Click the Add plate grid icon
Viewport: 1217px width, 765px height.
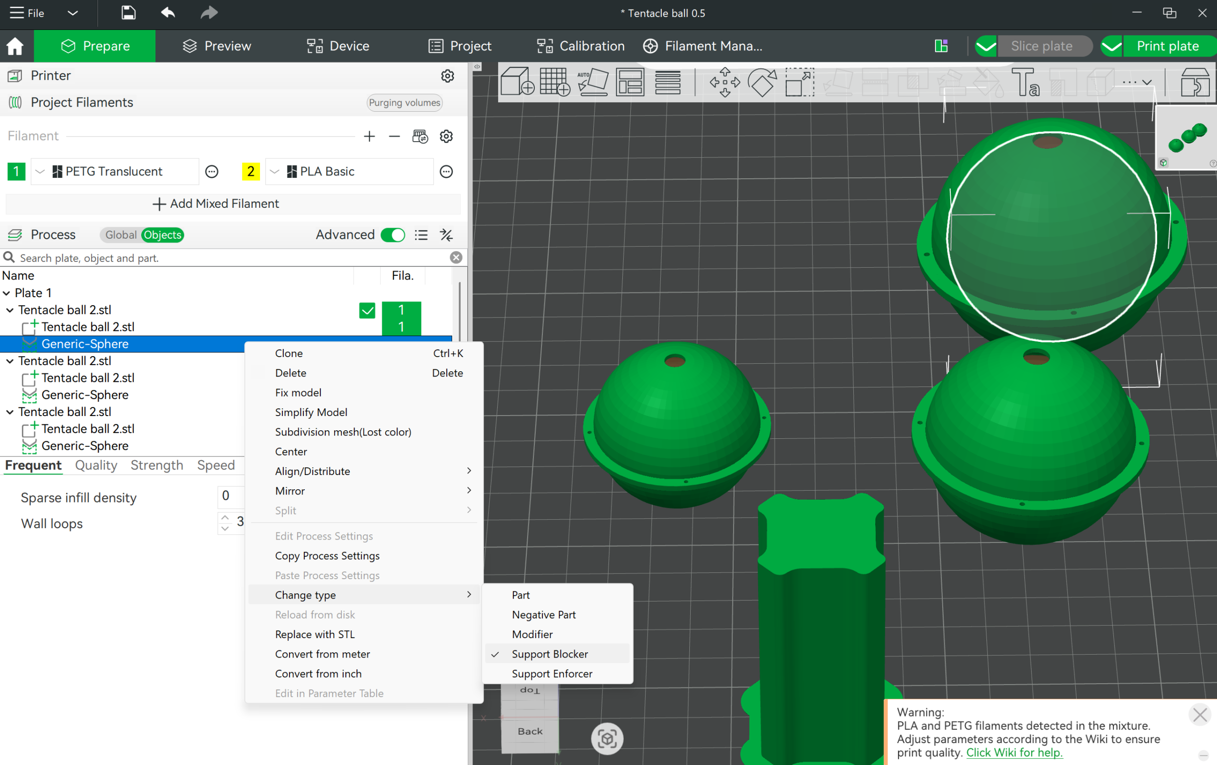click(x=554, y=81)
